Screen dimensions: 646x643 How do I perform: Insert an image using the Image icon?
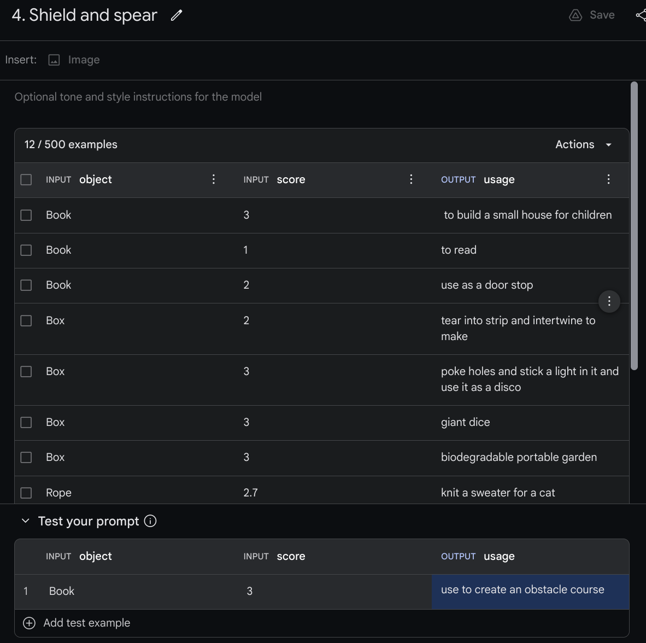click(54, 60)
